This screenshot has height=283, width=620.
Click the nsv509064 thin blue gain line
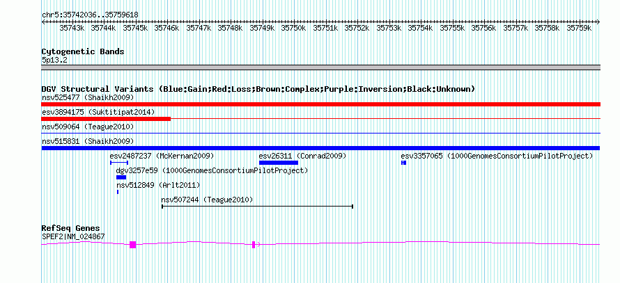pos(320,134)
